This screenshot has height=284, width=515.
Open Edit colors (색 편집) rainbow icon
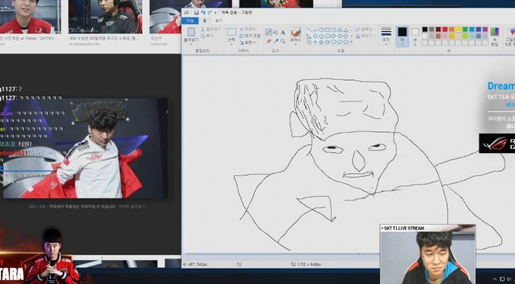click(x=494, y=32)
